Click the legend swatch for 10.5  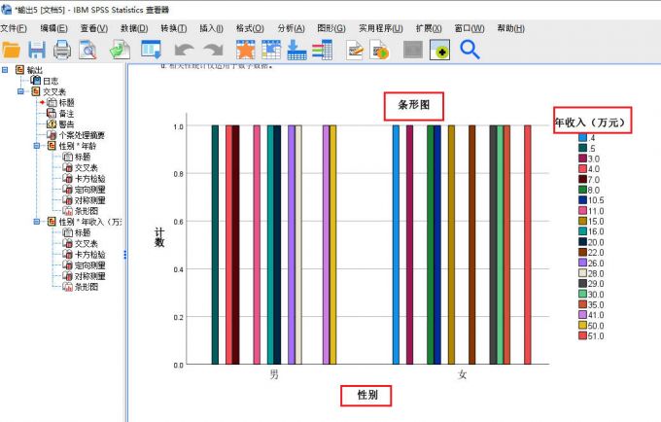click(582, 200)
